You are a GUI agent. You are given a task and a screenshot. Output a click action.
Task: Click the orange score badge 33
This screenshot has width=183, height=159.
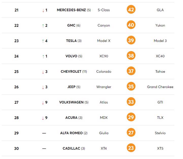[x=131, y=102]
